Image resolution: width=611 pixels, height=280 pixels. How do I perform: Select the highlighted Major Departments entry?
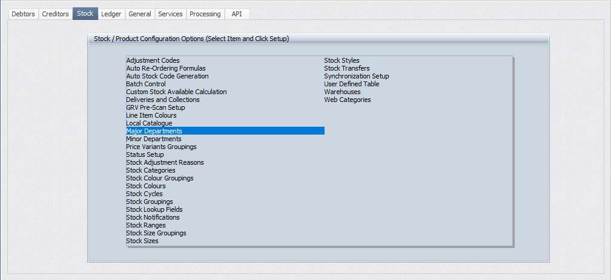pos(154,131)
